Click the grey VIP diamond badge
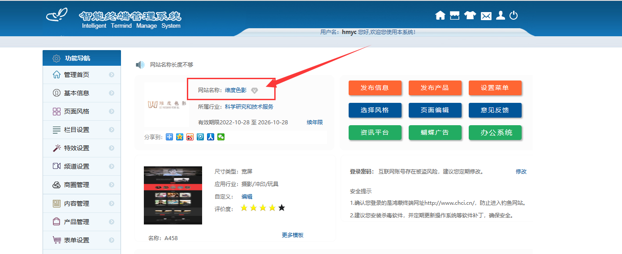Screen dimensions: 622x254 (x=255, y=90)
